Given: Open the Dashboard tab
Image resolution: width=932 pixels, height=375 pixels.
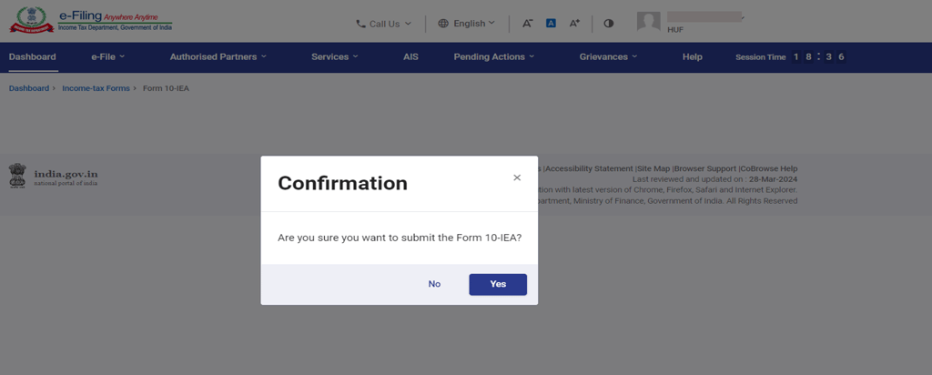Looking at the screenshot, I should pyautogui.click(x=33, y=56).
